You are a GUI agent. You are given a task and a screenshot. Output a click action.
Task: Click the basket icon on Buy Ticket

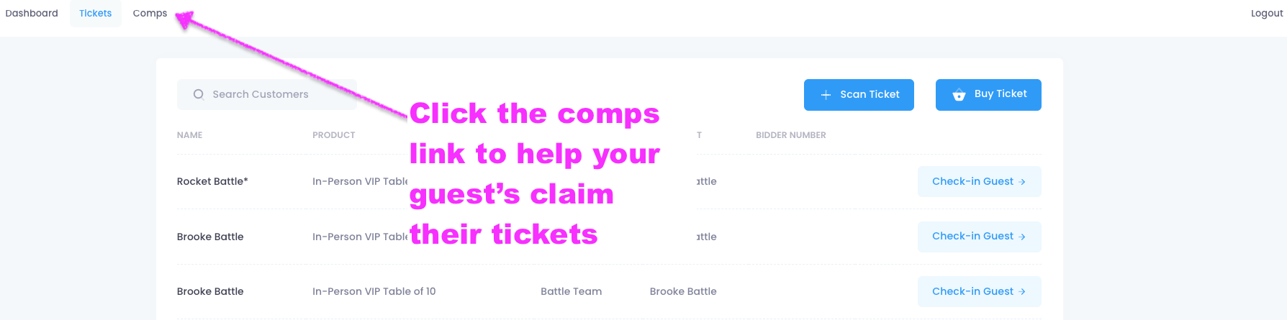(x=959, y=95)
